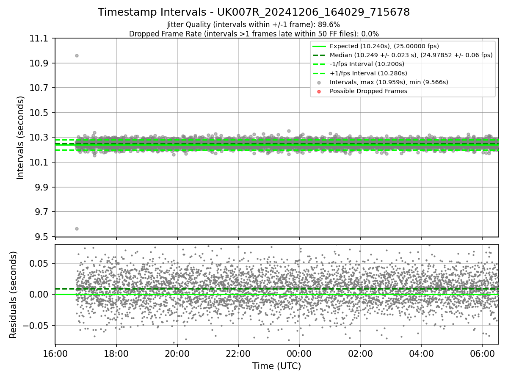
Task: Click the gray dot marker for Intervals legend entry
Action: 319,83
